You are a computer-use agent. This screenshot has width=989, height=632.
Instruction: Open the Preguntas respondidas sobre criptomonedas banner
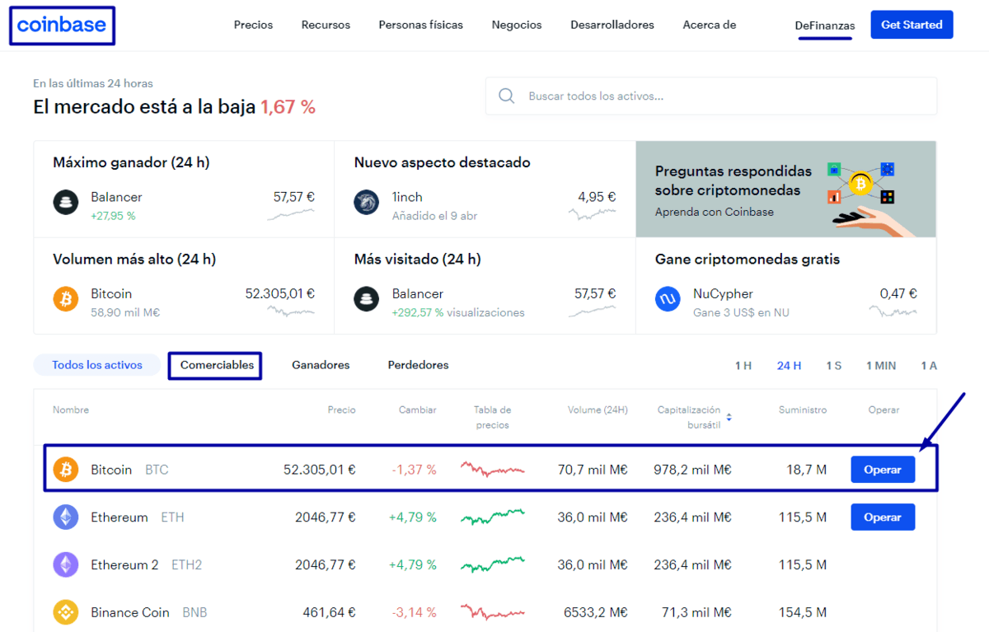pyautogui.click(x=785, y=190)
